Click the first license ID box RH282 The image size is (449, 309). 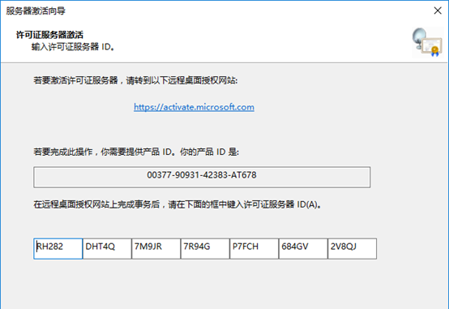click(x=58, y=248)
